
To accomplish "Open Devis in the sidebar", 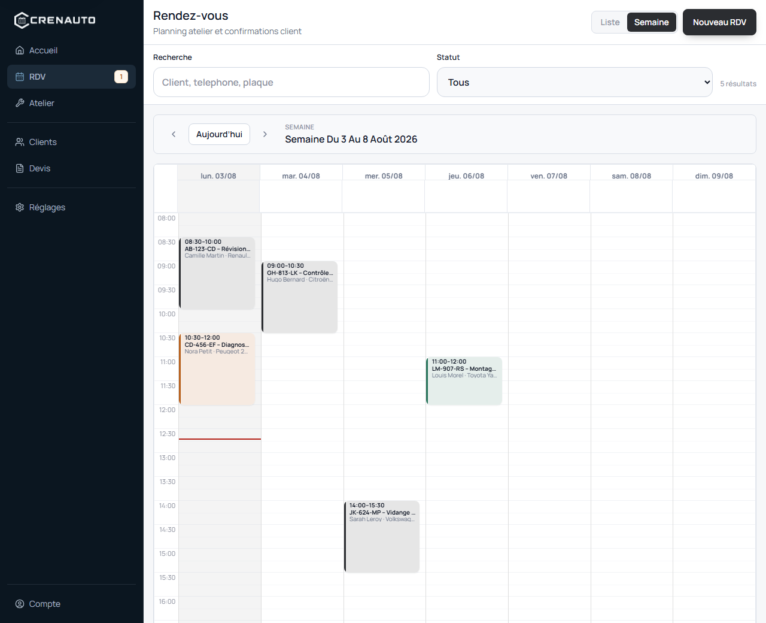I will (x=72, y=168).
